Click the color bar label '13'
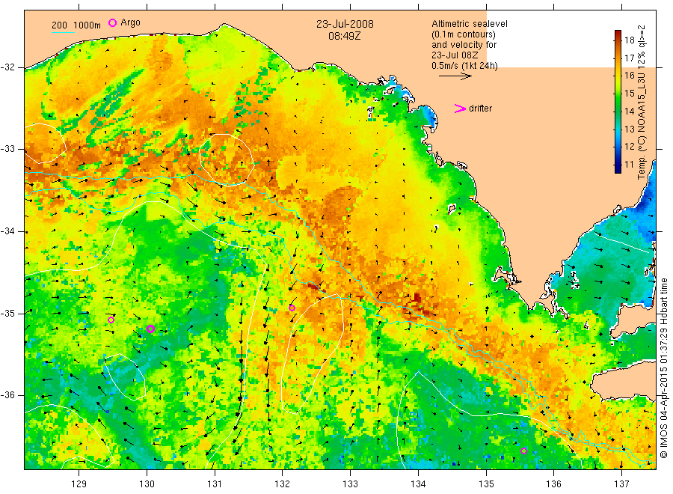Screen dimensions: 673x494 (629, 129)
